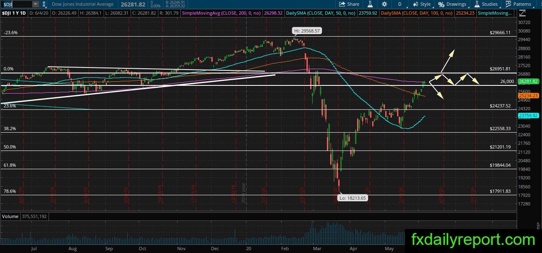Click the Volume label in the lower panel
The height and width of the screenshot is (253, 542).
10,216
